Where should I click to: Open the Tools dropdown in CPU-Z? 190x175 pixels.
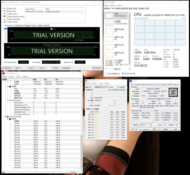pyautogui.click(x=155, y=129)
